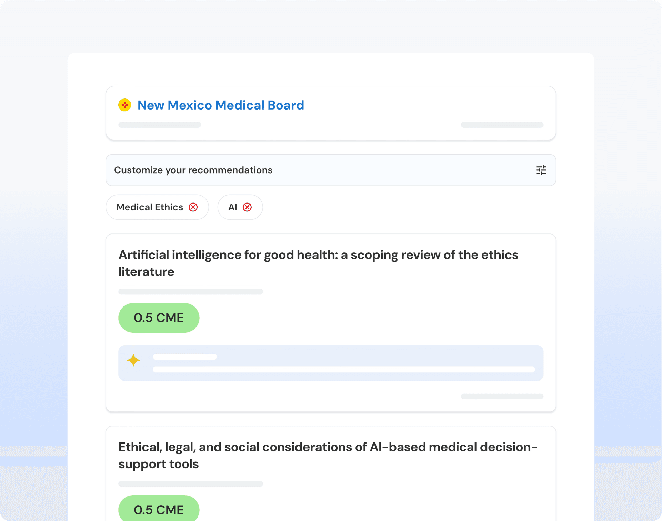Click the placeholder line under scoping review title
The image size is (662, 521).
(x=190, y=292)
